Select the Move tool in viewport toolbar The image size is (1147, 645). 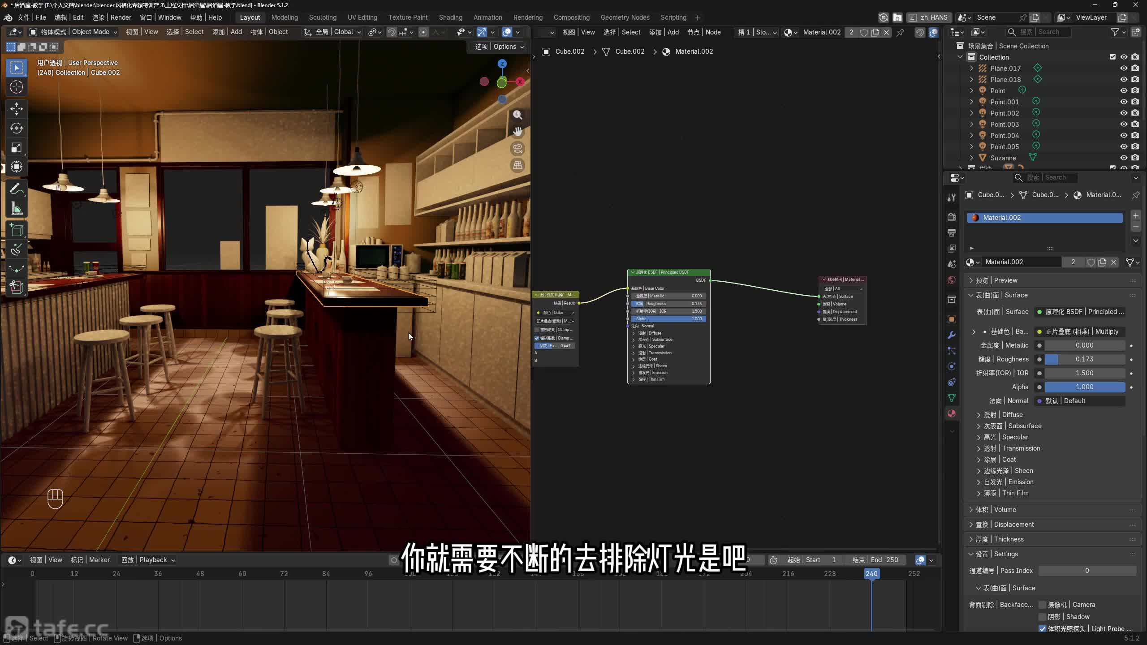pyautogui.click(x=17, y=109)
